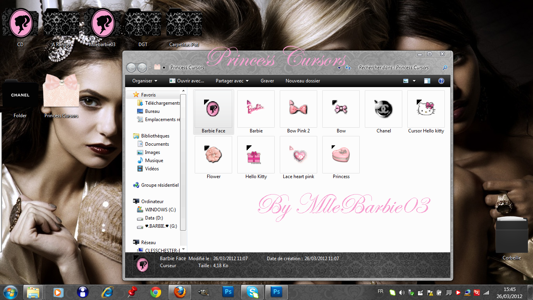Open Skype from the taskbar
Screen dimensions: 533x300
pyautogui.click(x=252, y=292)
